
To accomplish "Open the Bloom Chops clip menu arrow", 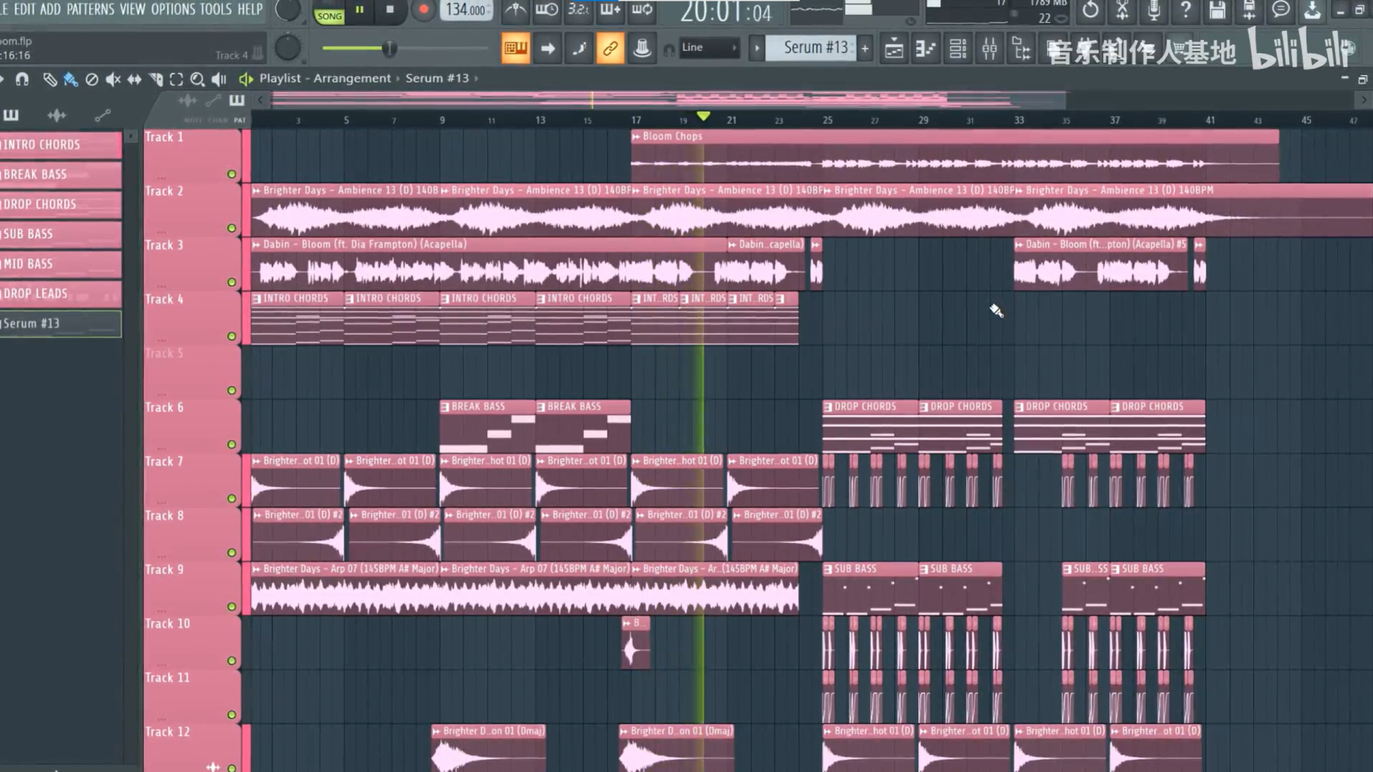I will [636, 137].
